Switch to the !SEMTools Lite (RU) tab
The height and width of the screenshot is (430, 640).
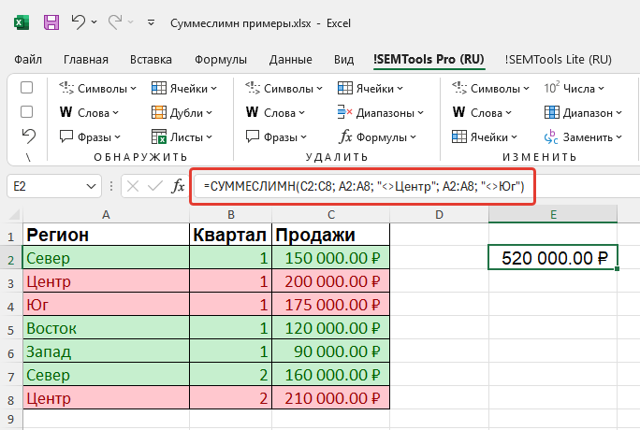point(558,59)
